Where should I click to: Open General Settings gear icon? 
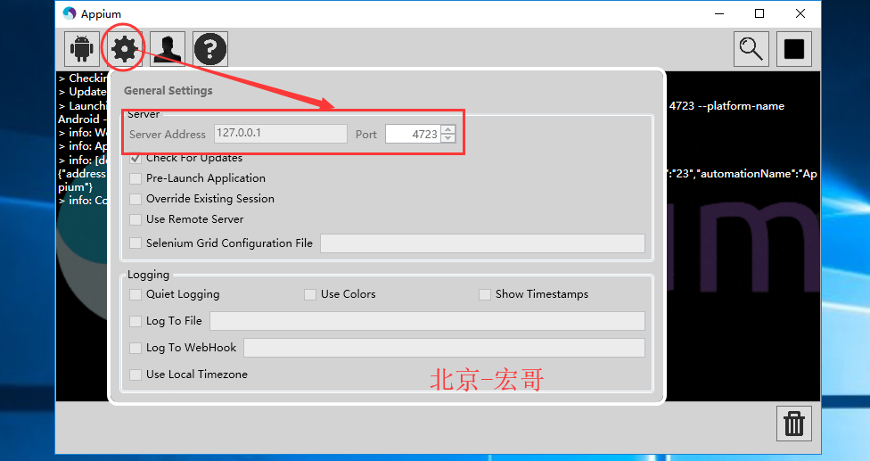(x=124, y=49)
